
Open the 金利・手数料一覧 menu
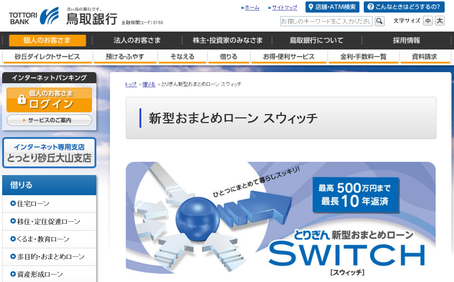(x=363, y=57)
